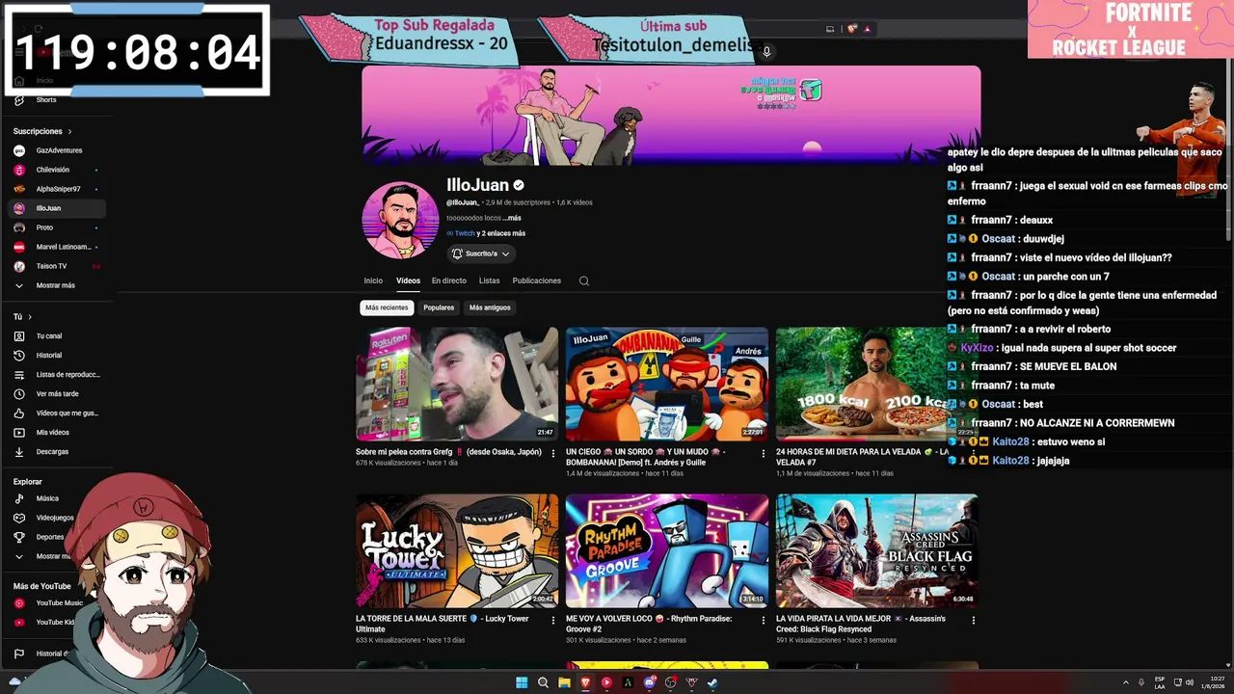
Task: Select Más recientes sort filter
Action: [387, 307]
